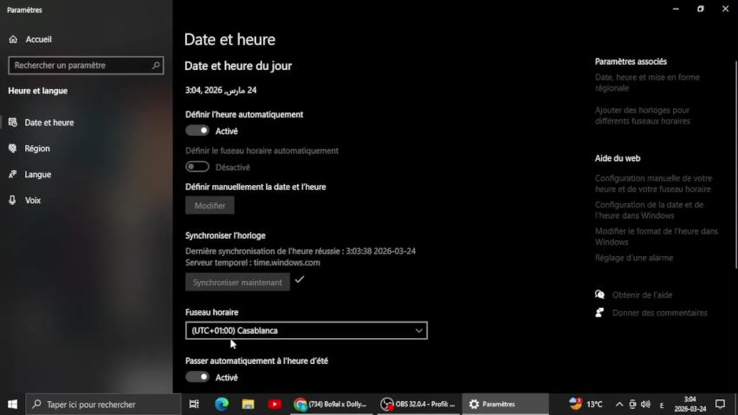Switch to Chrome Bo9al x Dolly window

click(331, 404)
